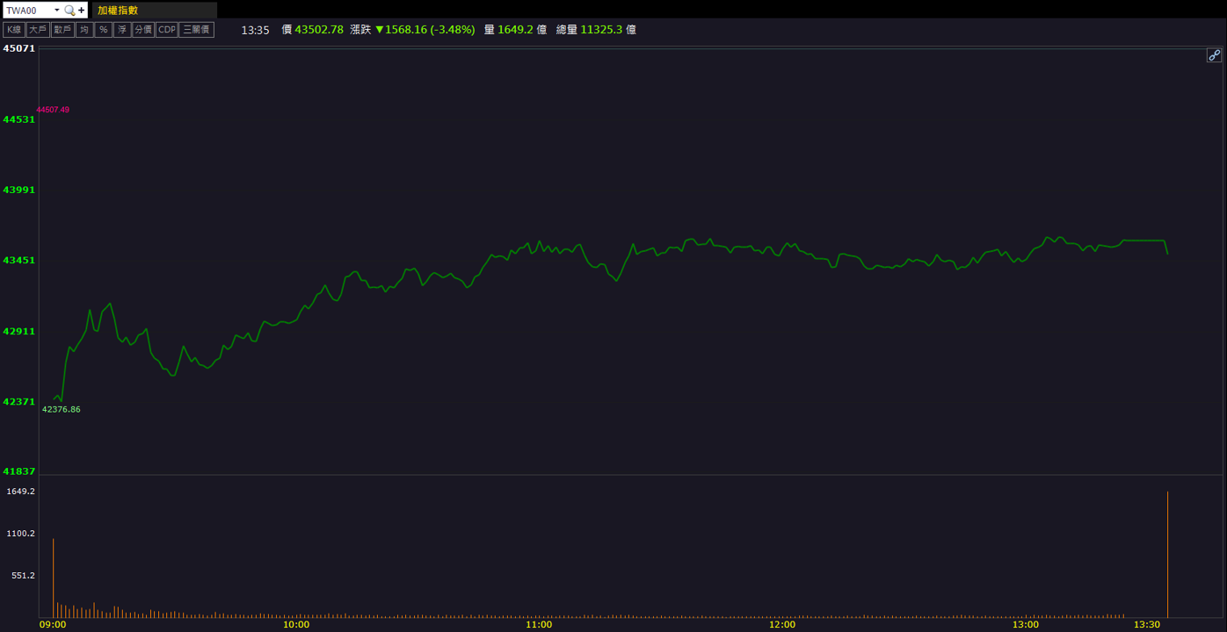The height and width of the screenshot is (632, 1227).
Task: Click the 43991 price axis label
Action: (19, 190)
